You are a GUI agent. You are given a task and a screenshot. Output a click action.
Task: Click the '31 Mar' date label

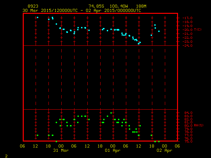(x=61, y=150)
